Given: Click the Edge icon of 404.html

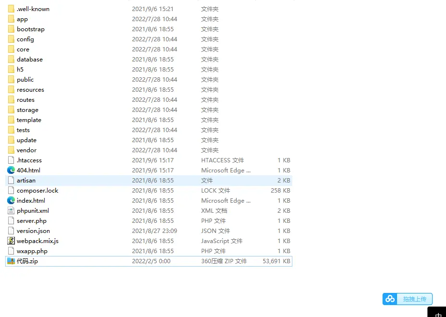Looking at the screenshot, I should pos(11,170).
